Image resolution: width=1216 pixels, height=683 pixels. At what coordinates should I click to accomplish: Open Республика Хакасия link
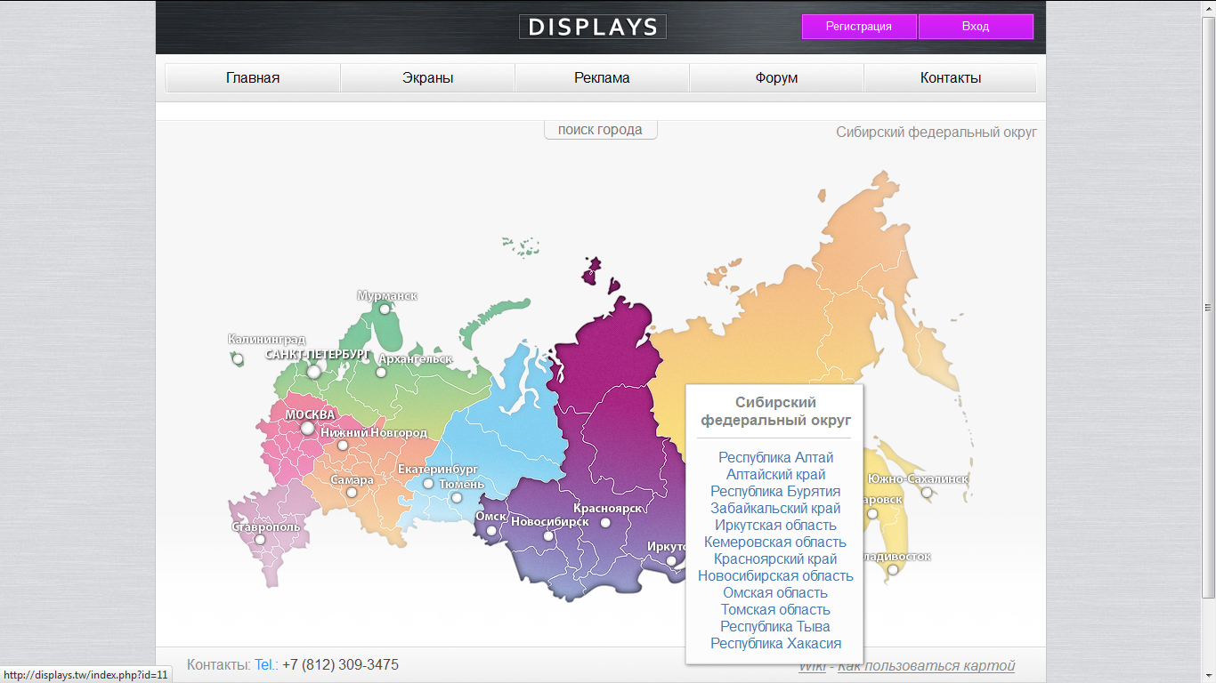pos(776,644)
